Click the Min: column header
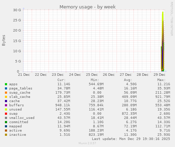This screenshot has width=175, height=147. [95, 80]
